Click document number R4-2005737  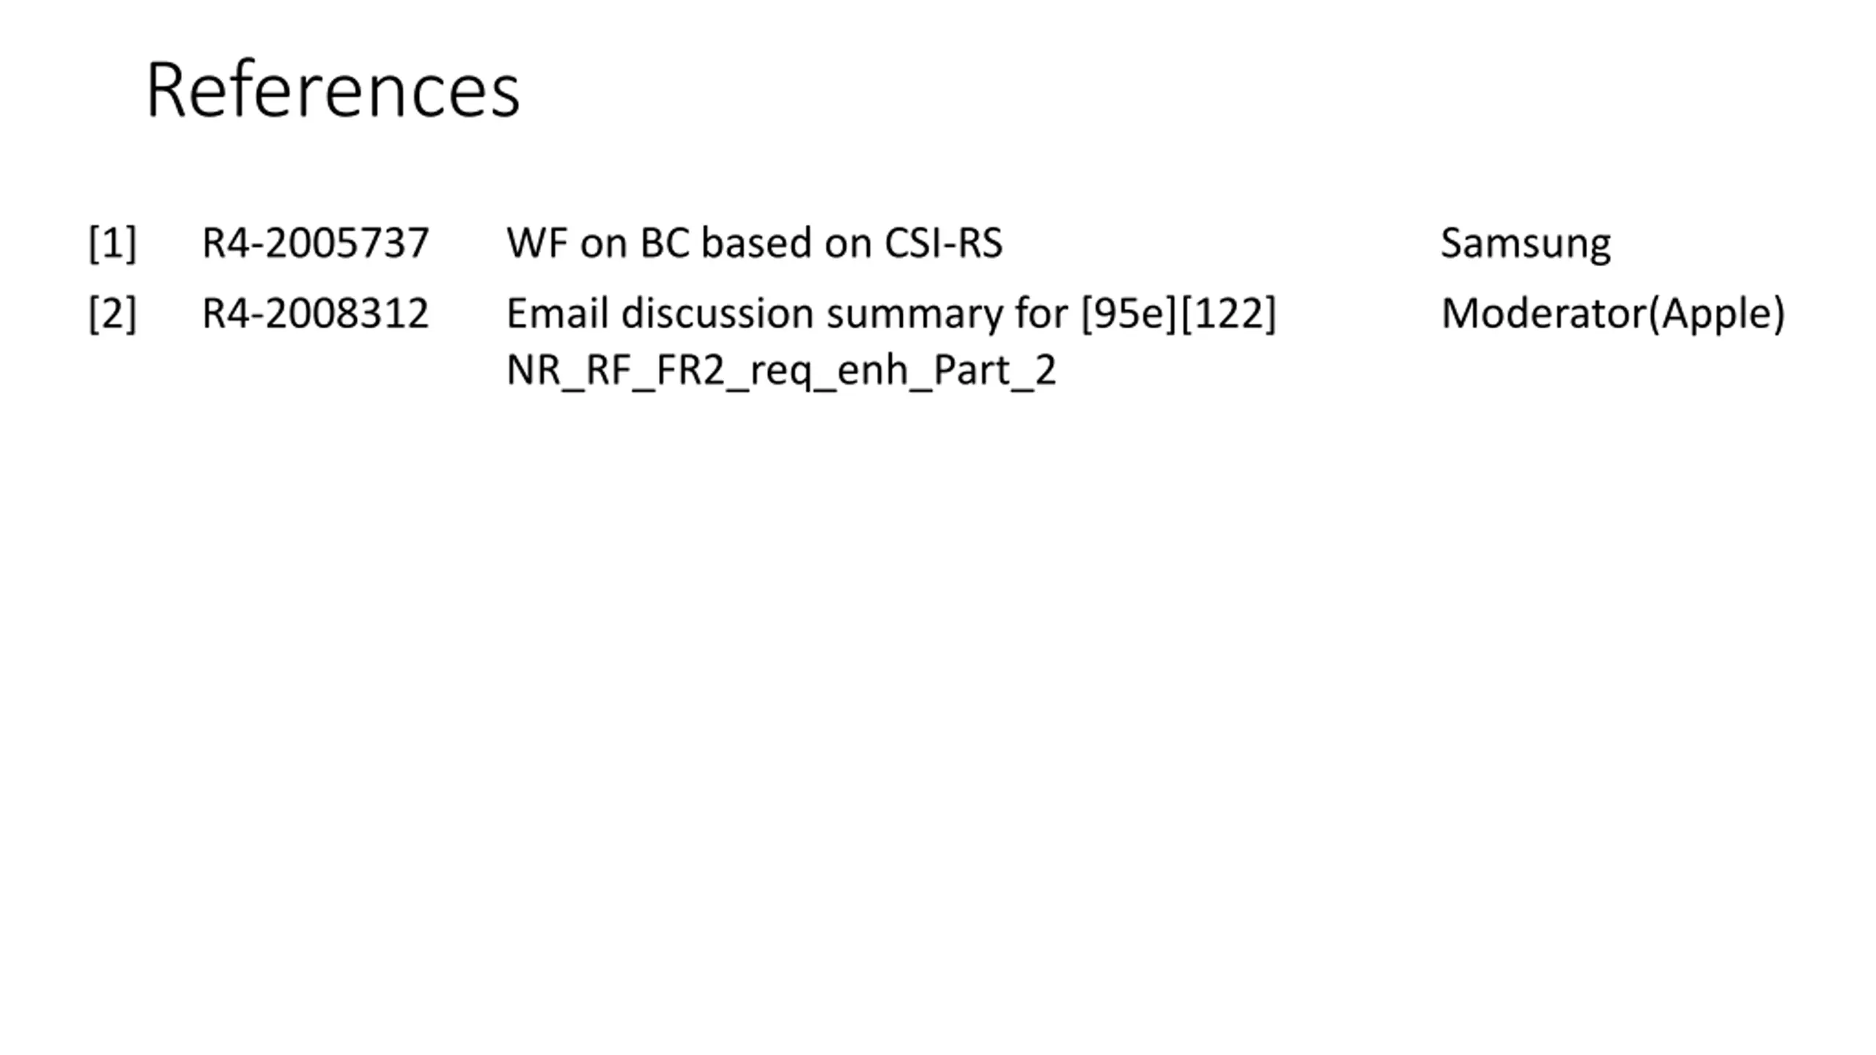click(x=315, y=243)
